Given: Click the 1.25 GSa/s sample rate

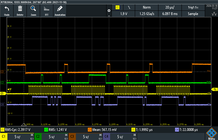Looking at the screenshot, I should 147,14.
